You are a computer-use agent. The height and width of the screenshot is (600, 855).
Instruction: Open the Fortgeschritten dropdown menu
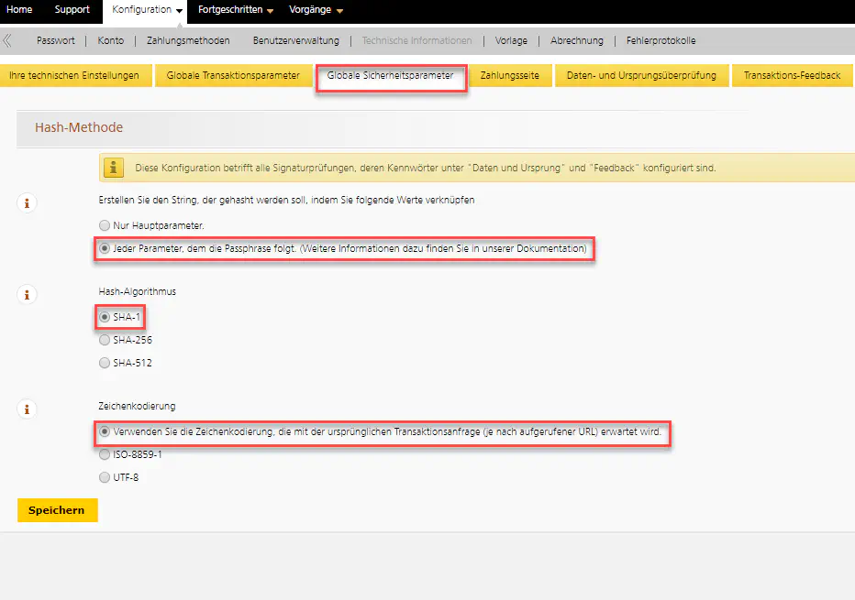tap(236, 10)
